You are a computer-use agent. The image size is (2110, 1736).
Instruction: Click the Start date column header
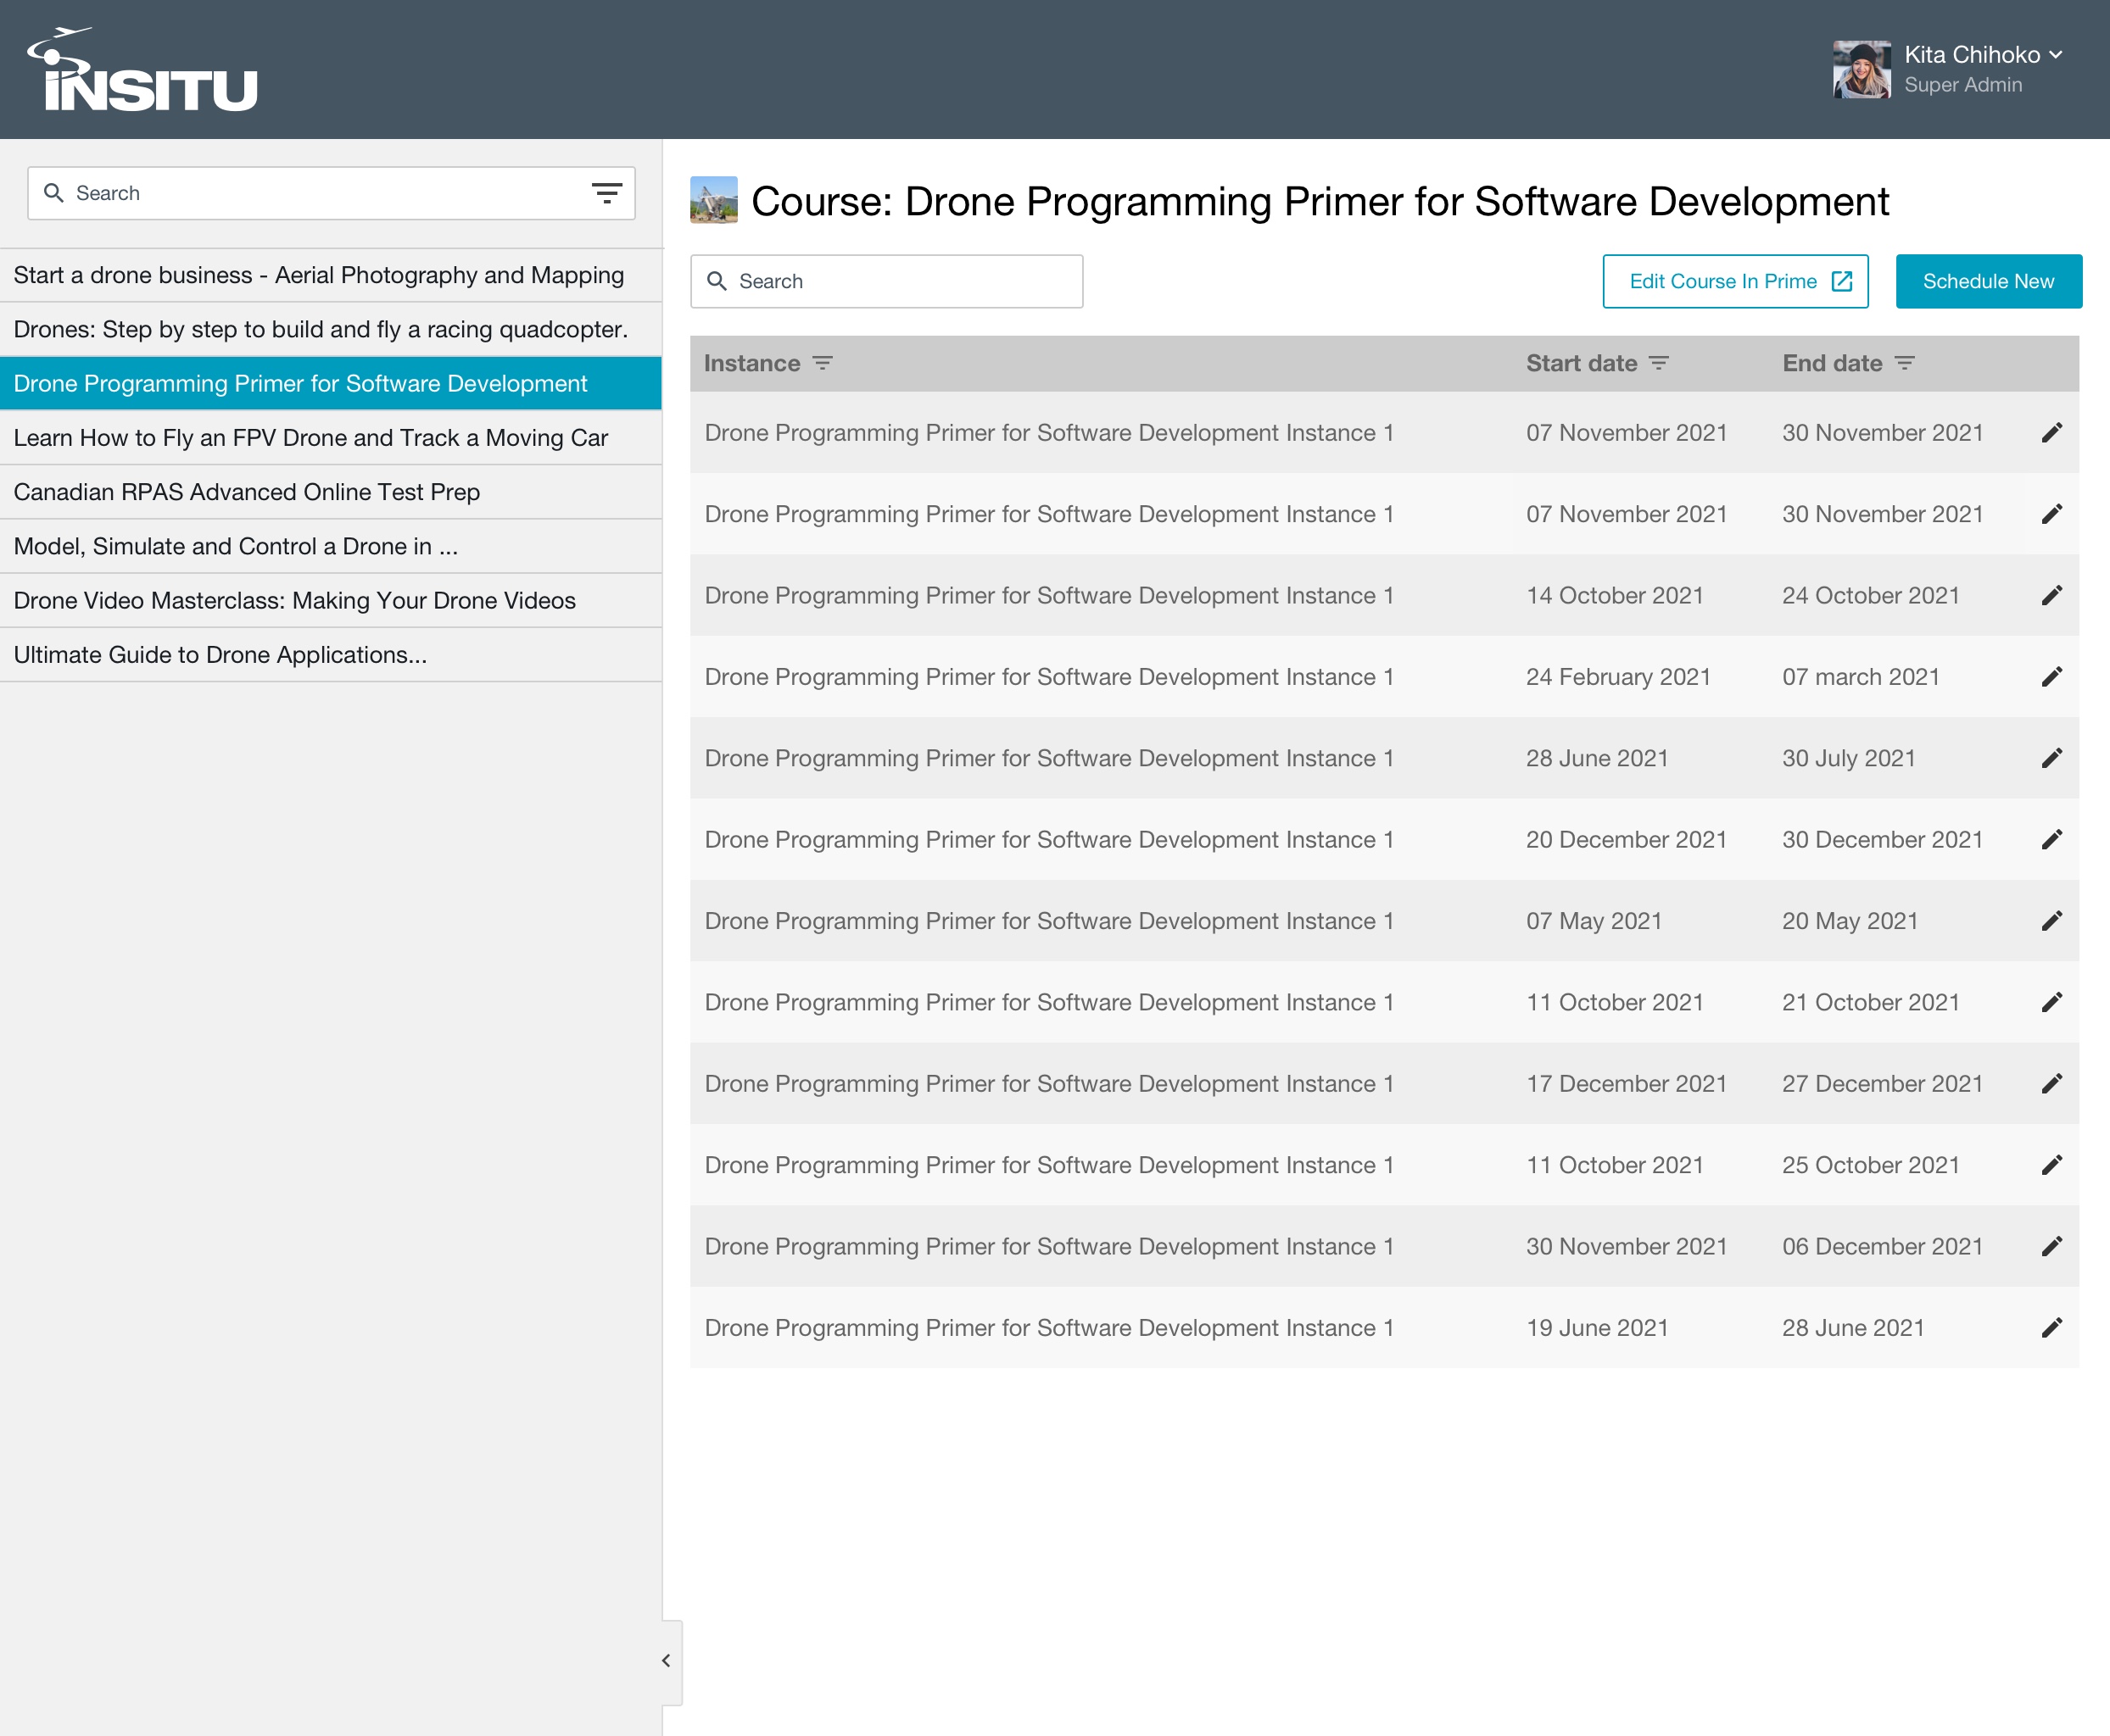click(x=1581, y=363)
